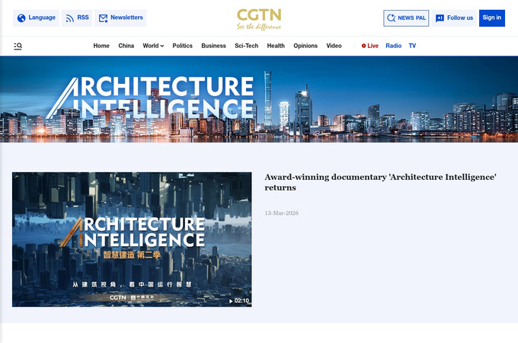
Task: Expand the World dropdown menu
Action: pos(153,46)
